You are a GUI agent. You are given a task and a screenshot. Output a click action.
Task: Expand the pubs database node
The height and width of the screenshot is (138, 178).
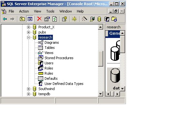pos(28,32)
